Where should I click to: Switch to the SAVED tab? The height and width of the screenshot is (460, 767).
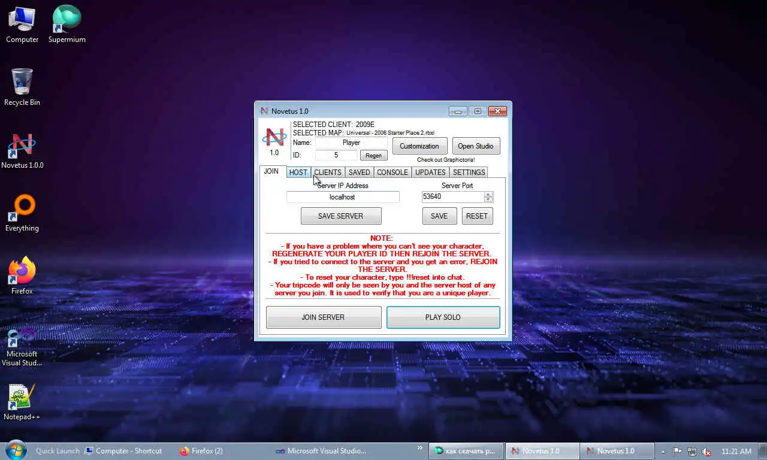coord(360,172)
